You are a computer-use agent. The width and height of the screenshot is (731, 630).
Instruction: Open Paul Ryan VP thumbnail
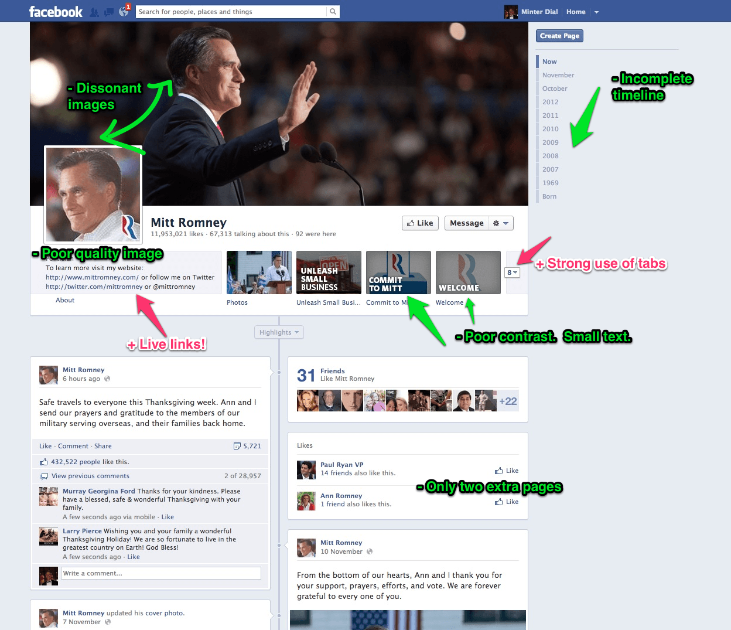point(306,470)
